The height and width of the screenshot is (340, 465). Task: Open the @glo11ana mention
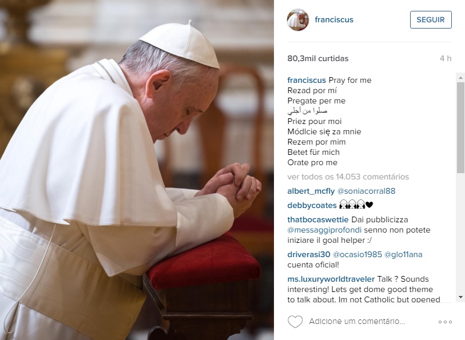pyautogui.click(x=403, y=254)
